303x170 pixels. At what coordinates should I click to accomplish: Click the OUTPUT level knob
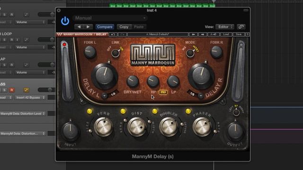coord(235,131)
